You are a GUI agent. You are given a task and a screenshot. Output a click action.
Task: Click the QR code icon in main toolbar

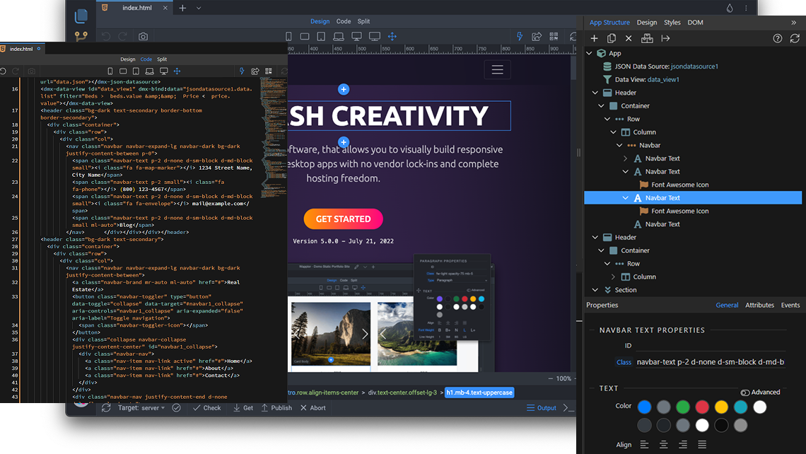pos(554,36)
